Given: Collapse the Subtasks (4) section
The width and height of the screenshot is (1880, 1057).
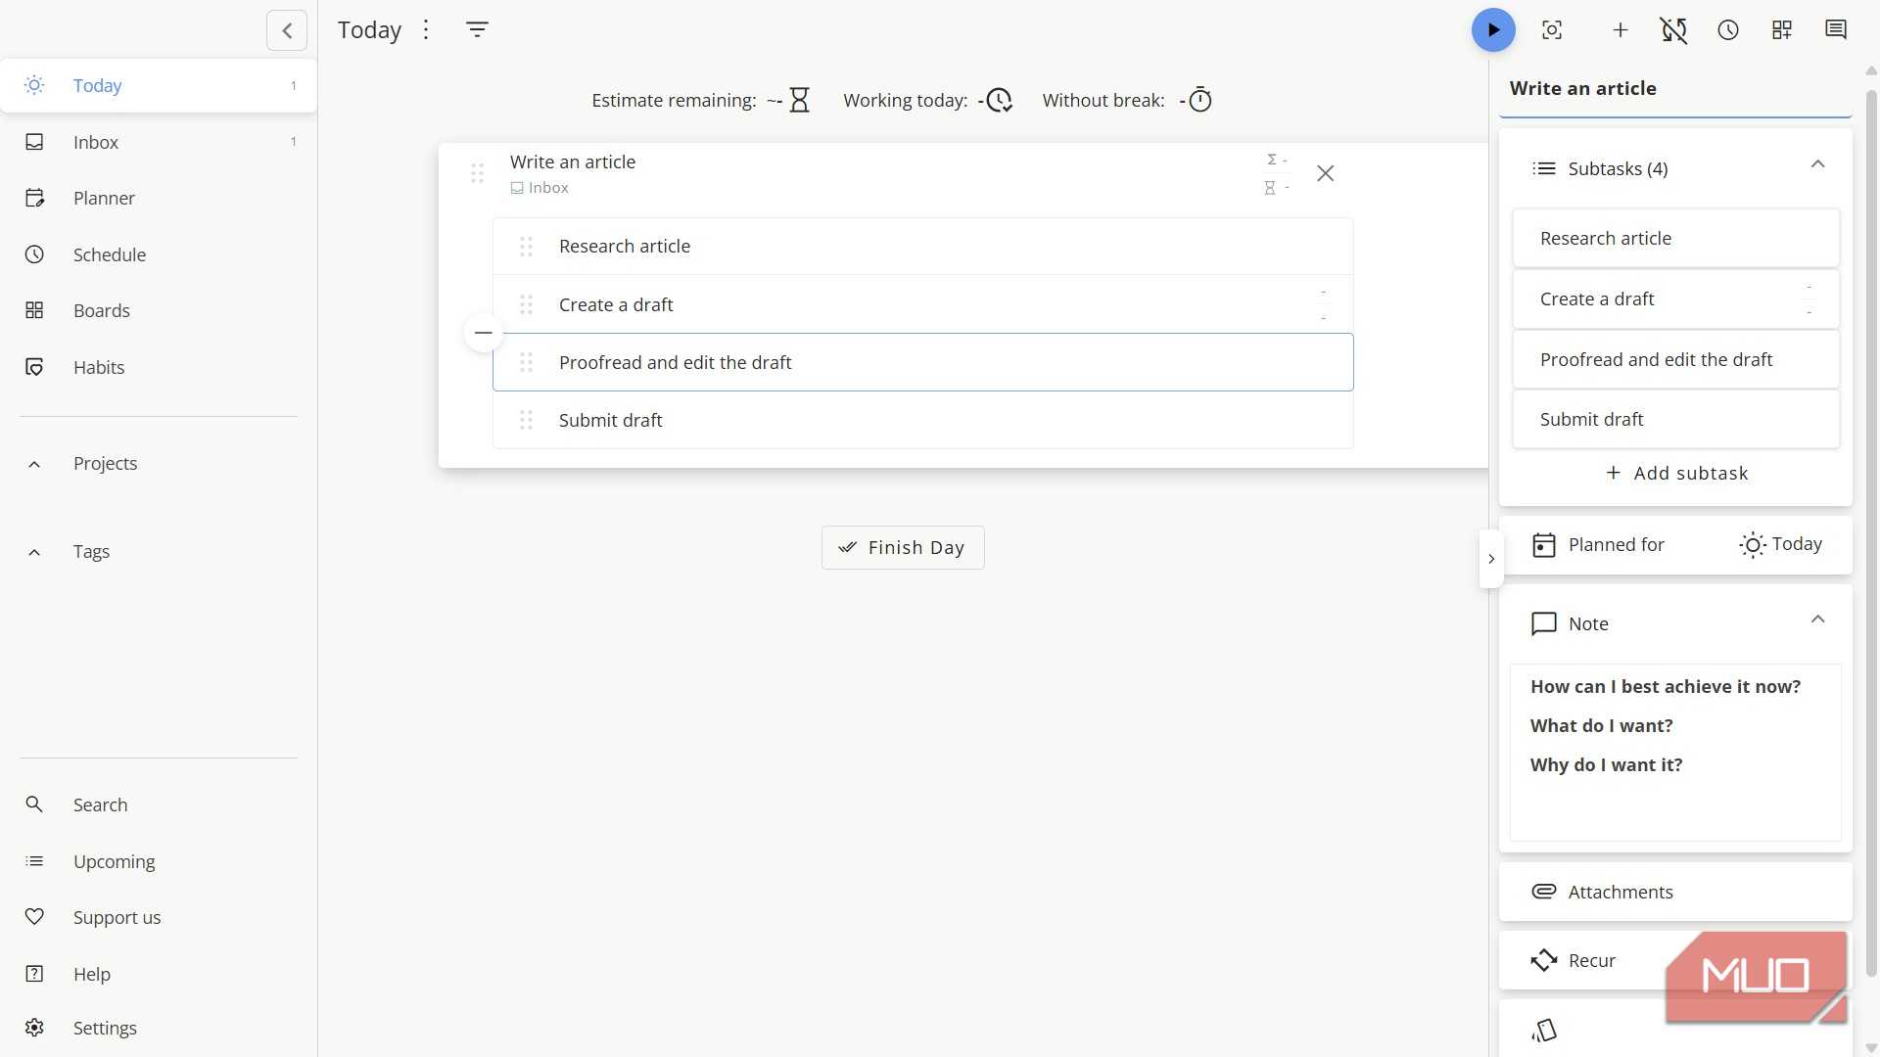Looking at the screenshot, I should tap(1817, 164).
